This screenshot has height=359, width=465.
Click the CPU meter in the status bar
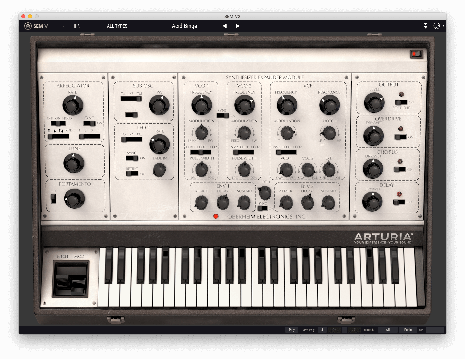435,330
